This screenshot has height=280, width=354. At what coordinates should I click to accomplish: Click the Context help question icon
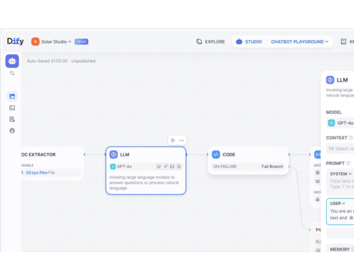click(351, 138)
